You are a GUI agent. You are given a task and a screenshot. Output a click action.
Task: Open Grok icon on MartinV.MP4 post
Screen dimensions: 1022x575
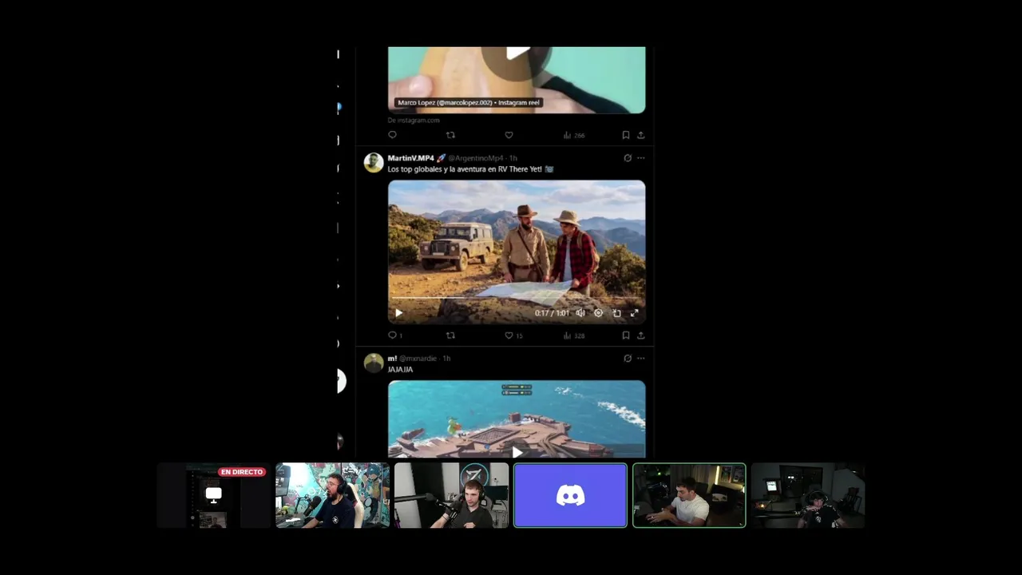click(628, 158)
